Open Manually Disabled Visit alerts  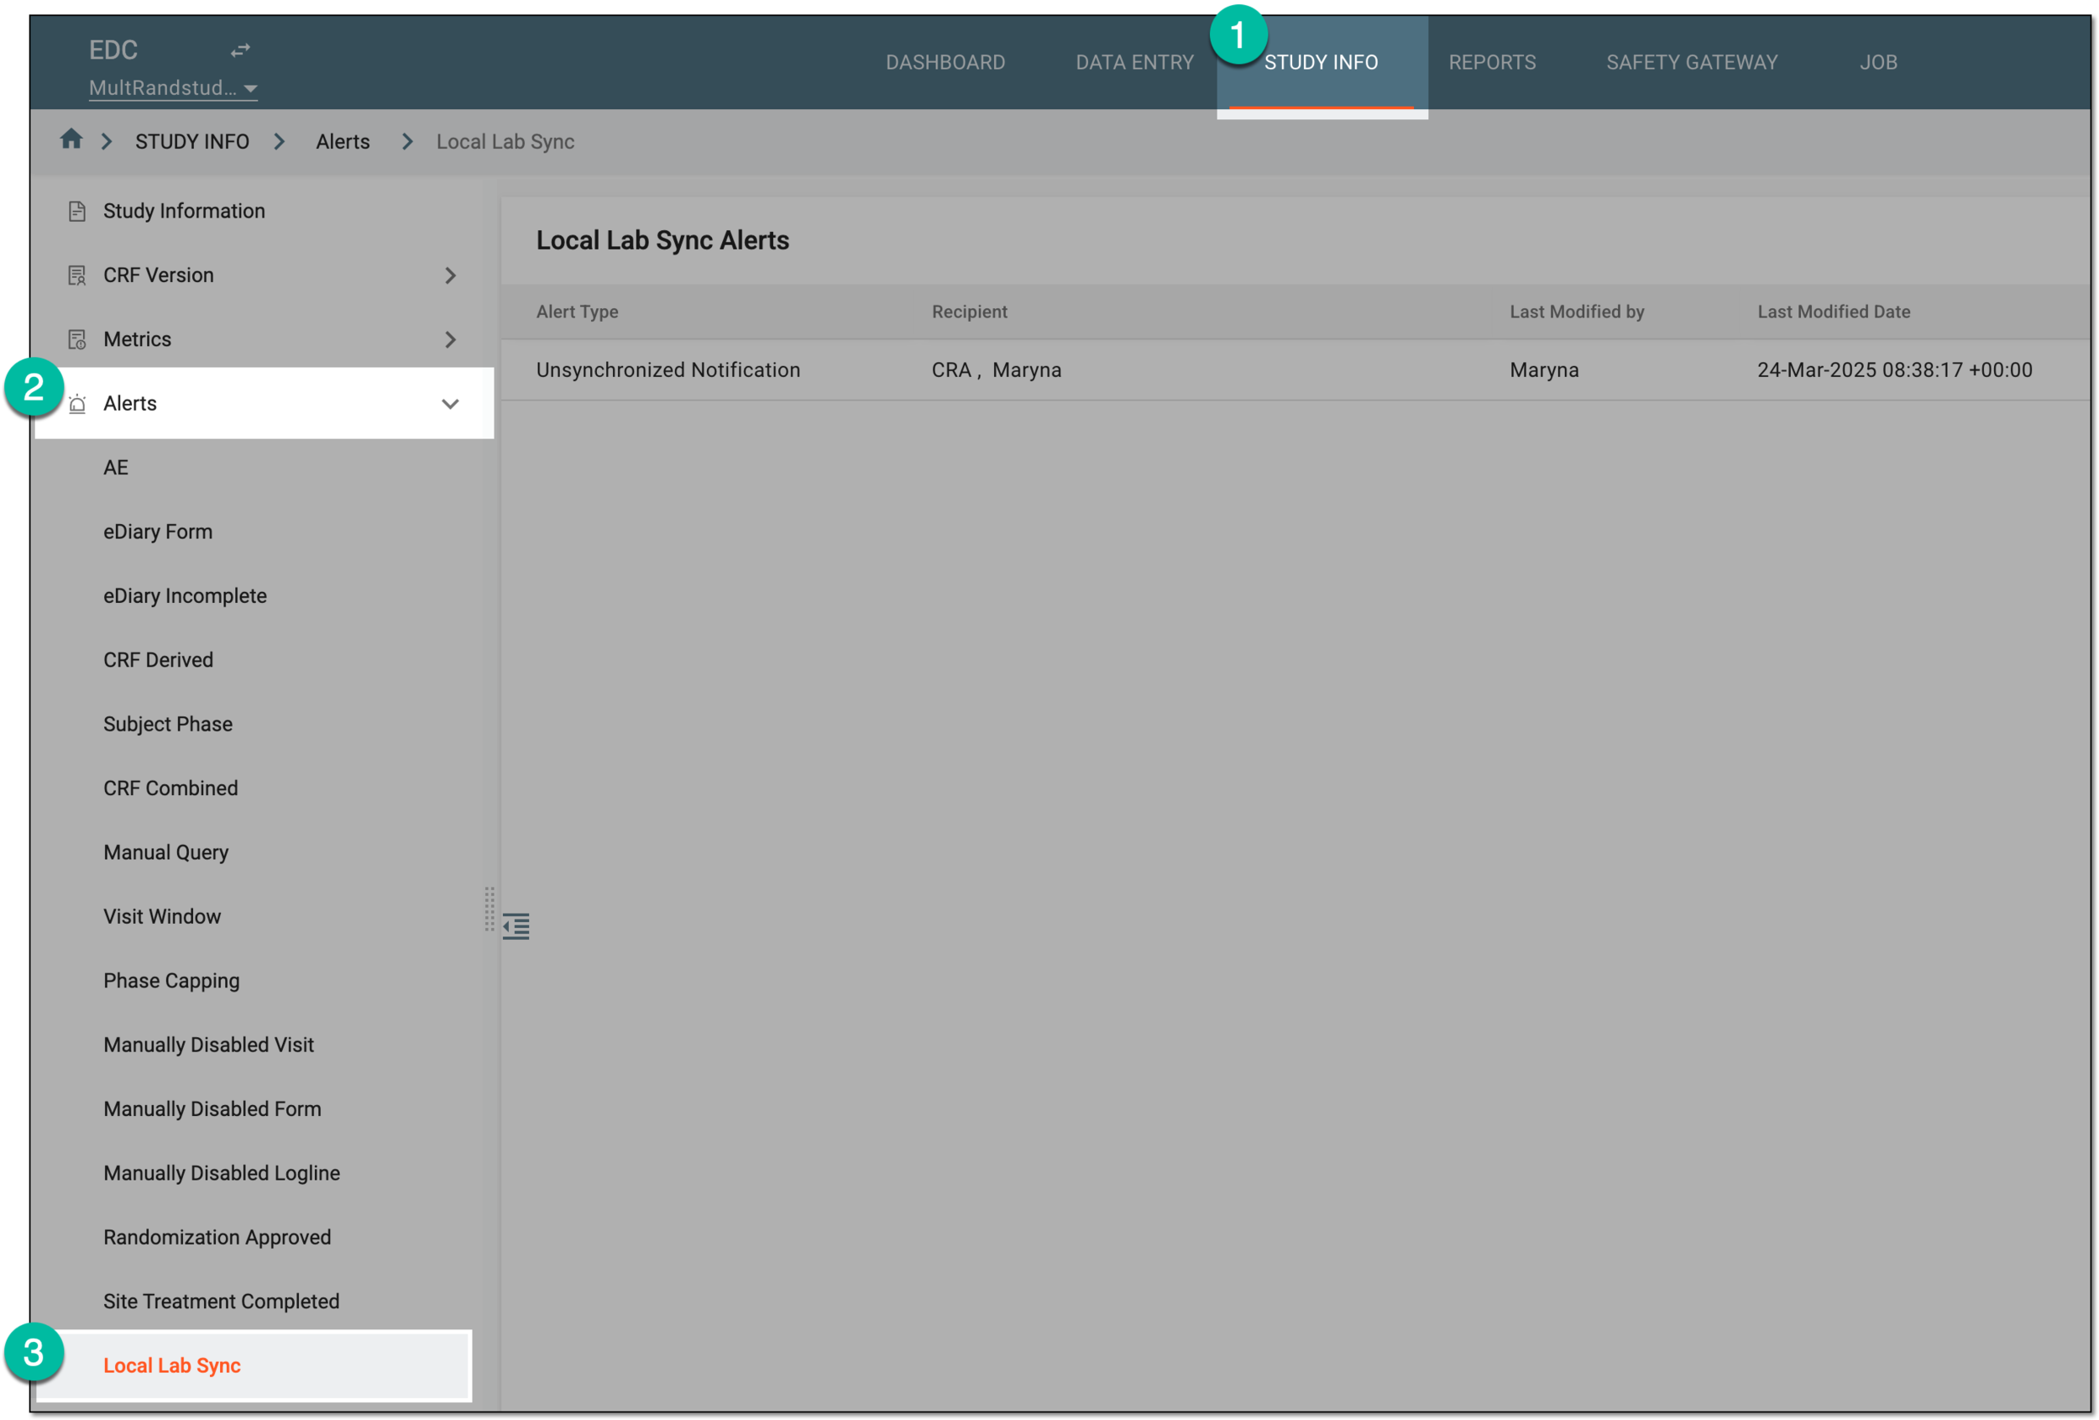click(208, 1045)
